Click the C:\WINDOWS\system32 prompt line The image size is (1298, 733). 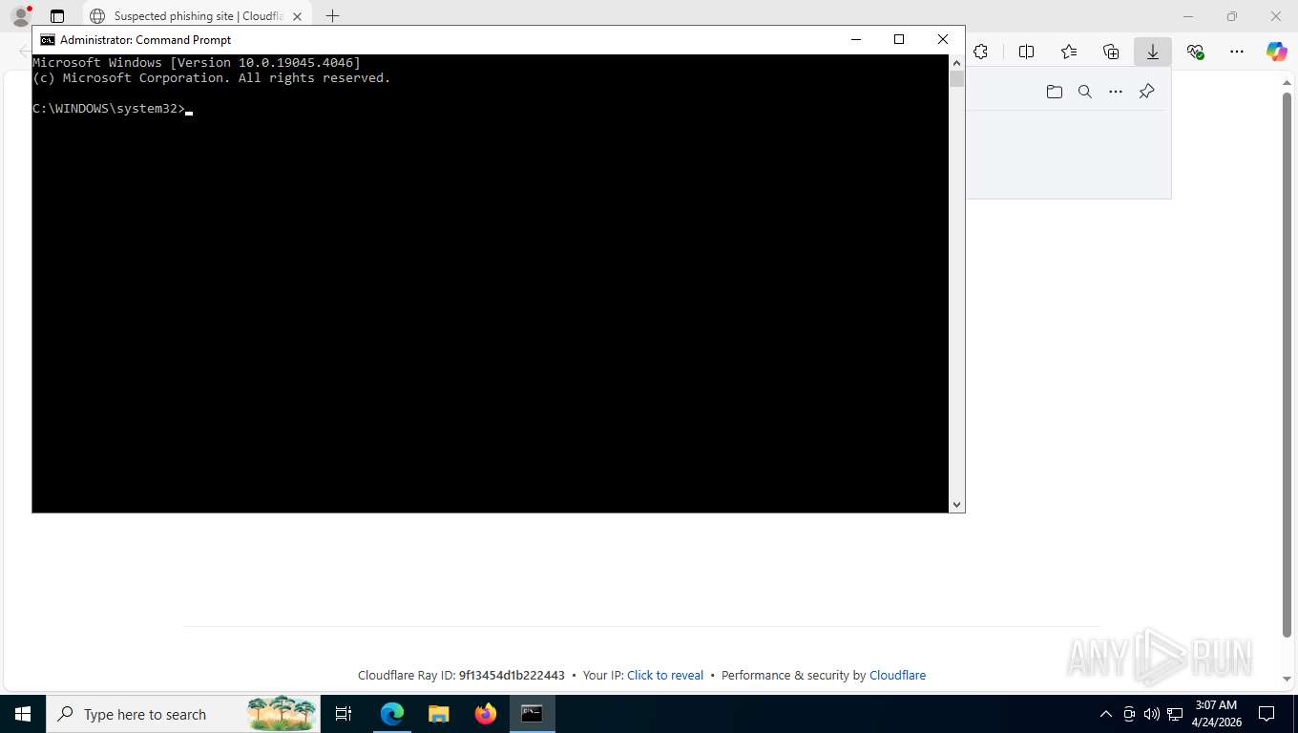coord(109,109)
